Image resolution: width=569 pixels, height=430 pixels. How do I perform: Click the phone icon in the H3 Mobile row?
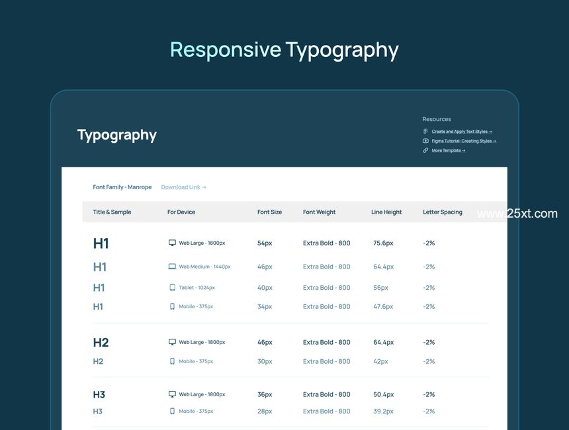click(173, 411)
